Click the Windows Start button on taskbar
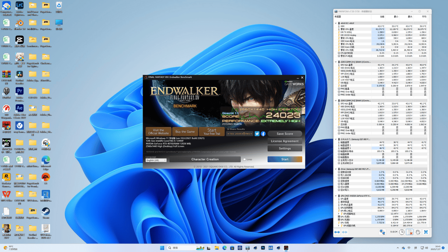448x252 pixels. (x=162, y=248)
